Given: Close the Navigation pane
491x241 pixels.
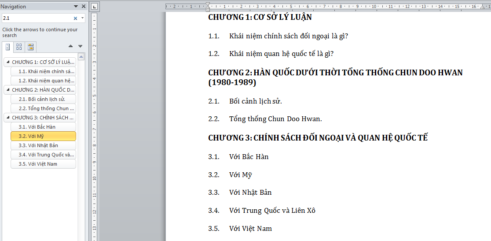Looking at the screenshot, I should click(x=83, y=6).
